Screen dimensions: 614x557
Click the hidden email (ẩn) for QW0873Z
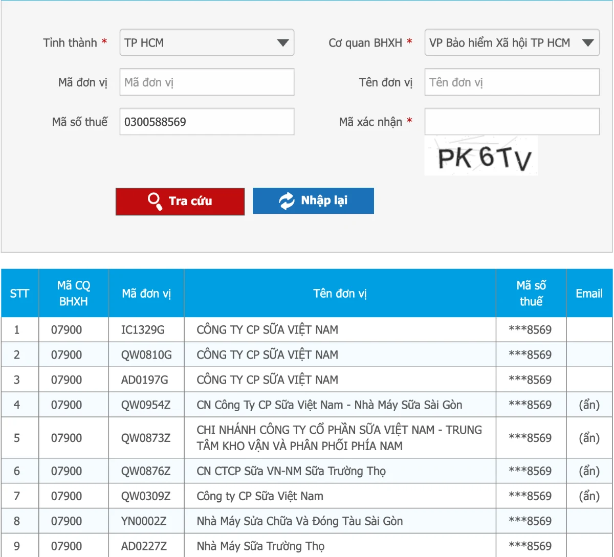(589, 438)
